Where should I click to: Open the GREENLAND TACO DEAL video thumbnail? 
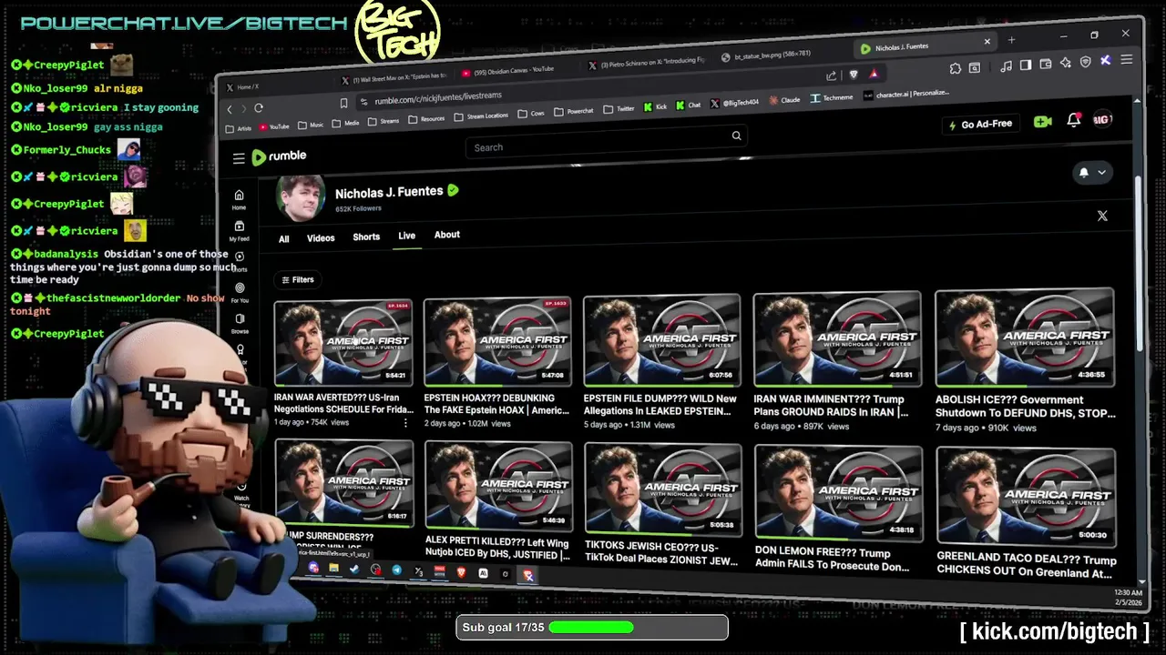tap(1026, 495)
